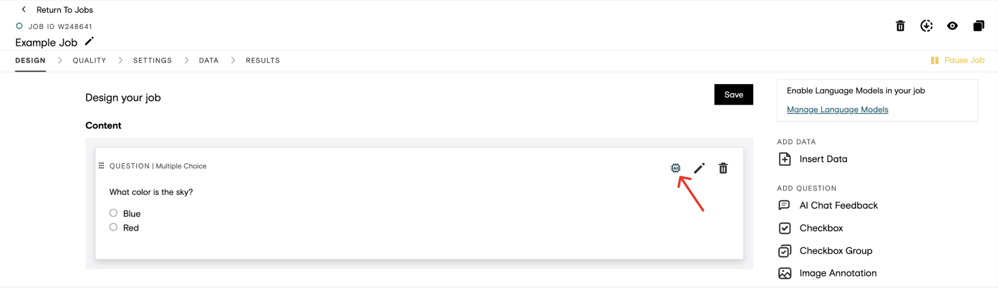
Task: Preview job with the eye icon
Action: click(952, 26)
